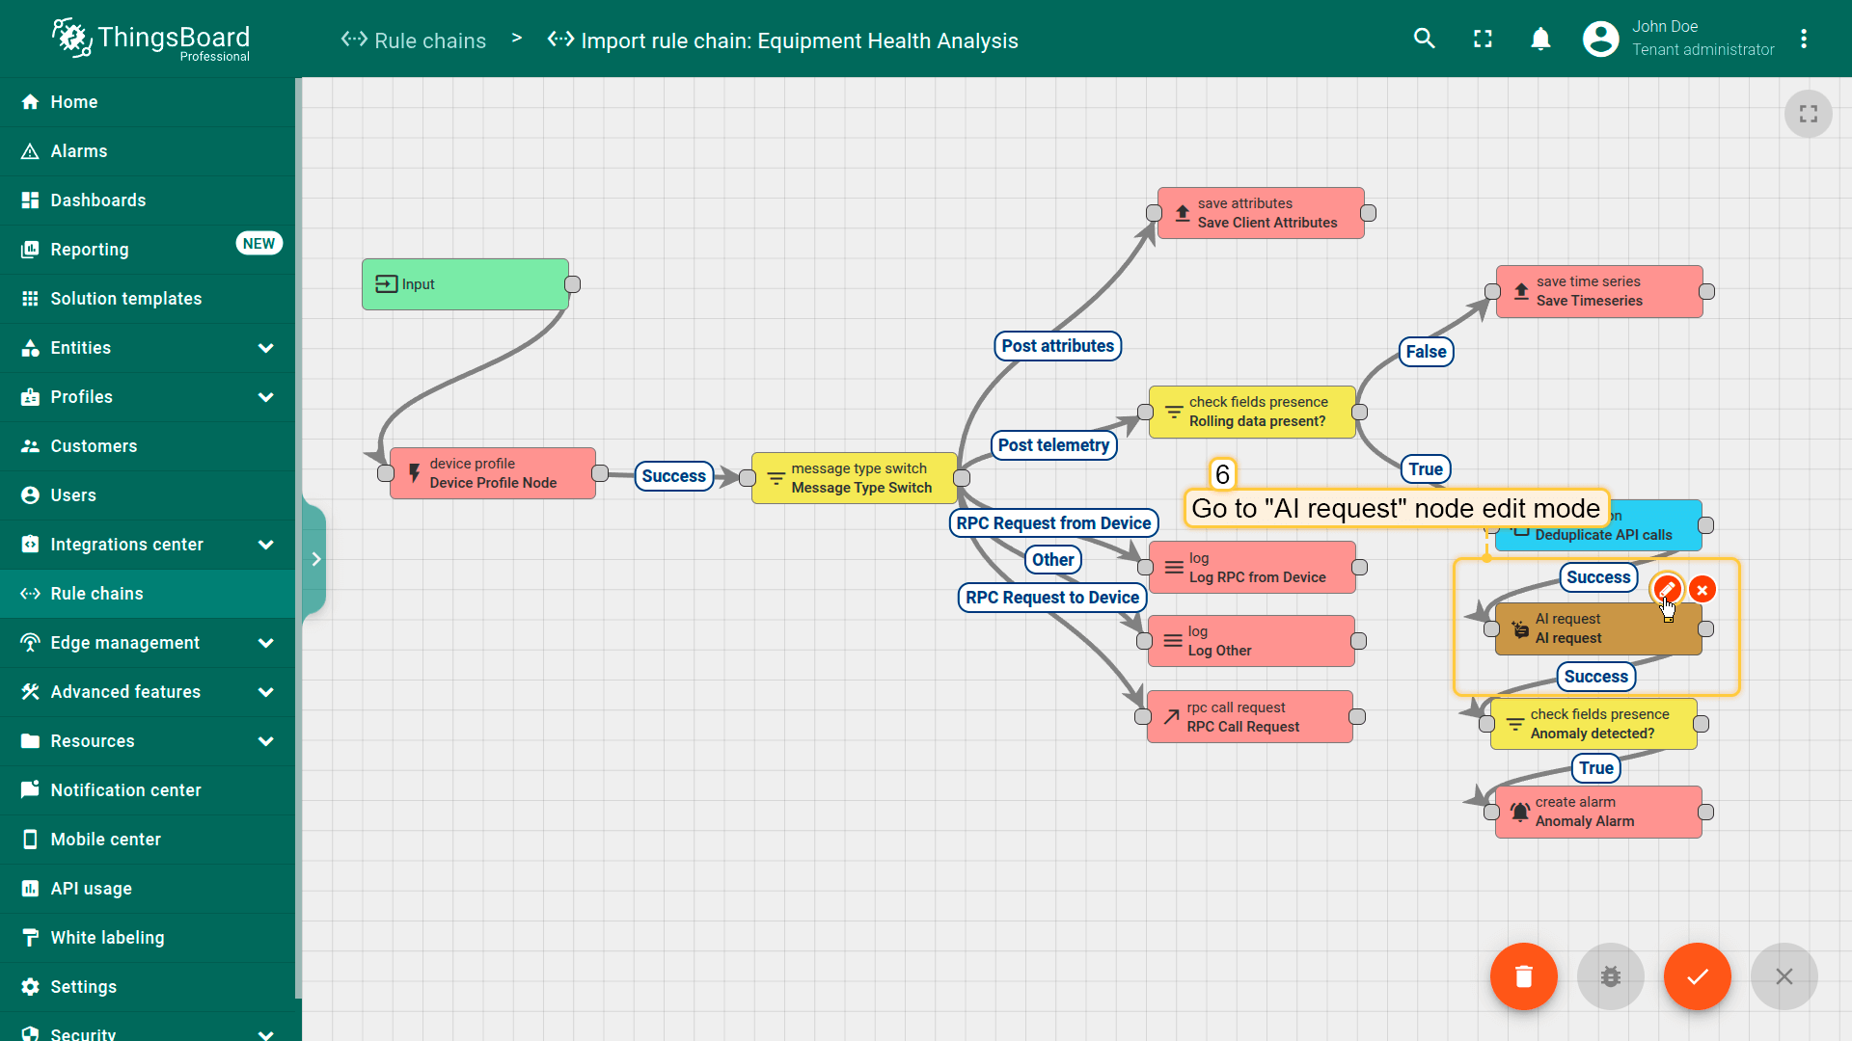Open the user options three-dot menu
1852x1041 pixels.
(1804, 39)
